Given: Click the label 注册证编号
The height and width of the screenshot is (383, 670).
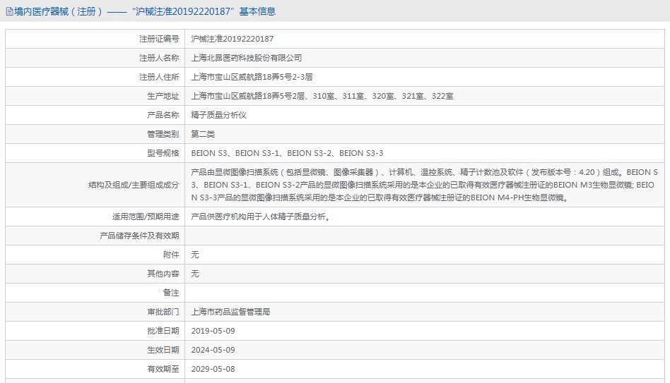Looking at the screenshot, I should click(x=159, y=39).
